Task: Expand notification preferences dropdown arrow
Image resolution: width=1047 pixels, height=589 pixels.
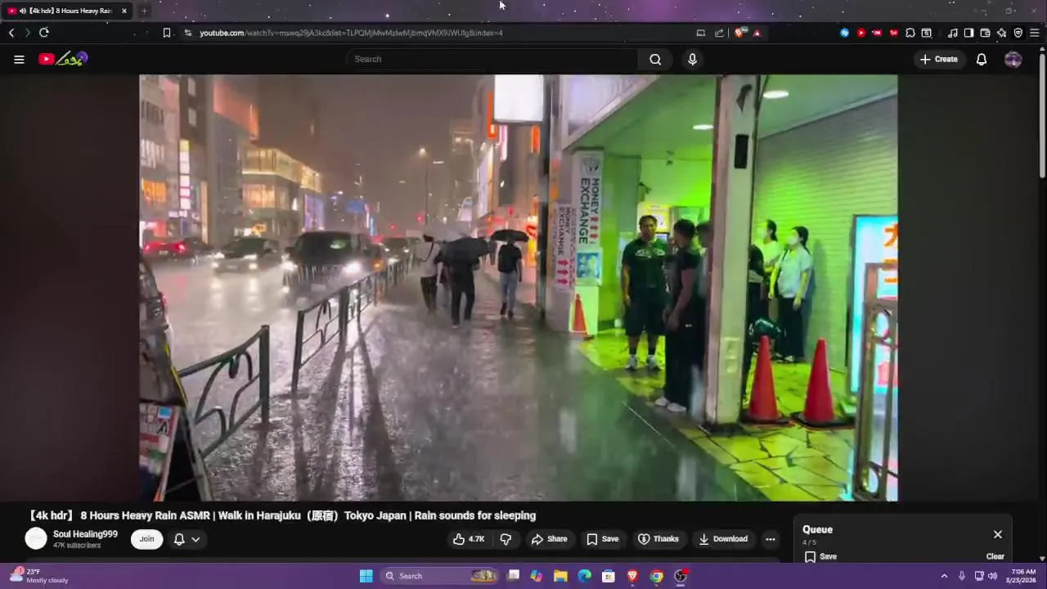Action: pos(195,539)
